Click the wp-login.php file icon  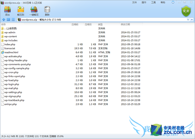[2, 84]
